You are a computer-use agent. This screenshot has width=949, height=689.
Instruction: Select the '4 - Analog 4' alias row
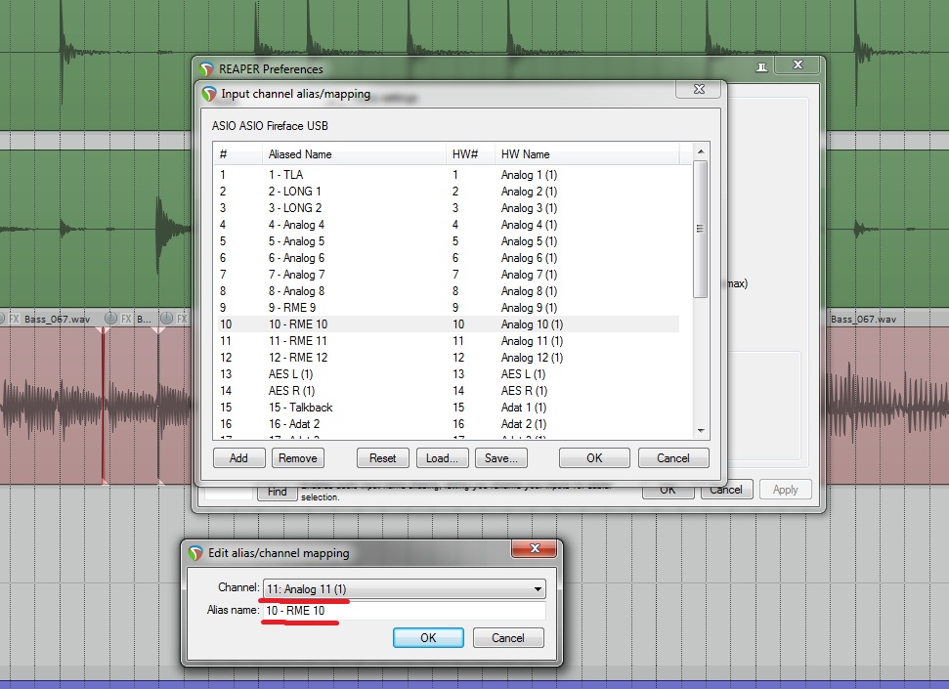296,225
